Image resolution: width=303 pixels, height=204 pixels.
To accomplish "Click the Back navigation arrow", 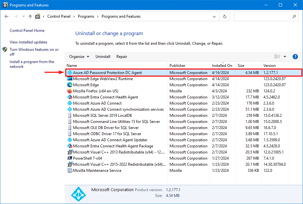I will tap(7, 16).
